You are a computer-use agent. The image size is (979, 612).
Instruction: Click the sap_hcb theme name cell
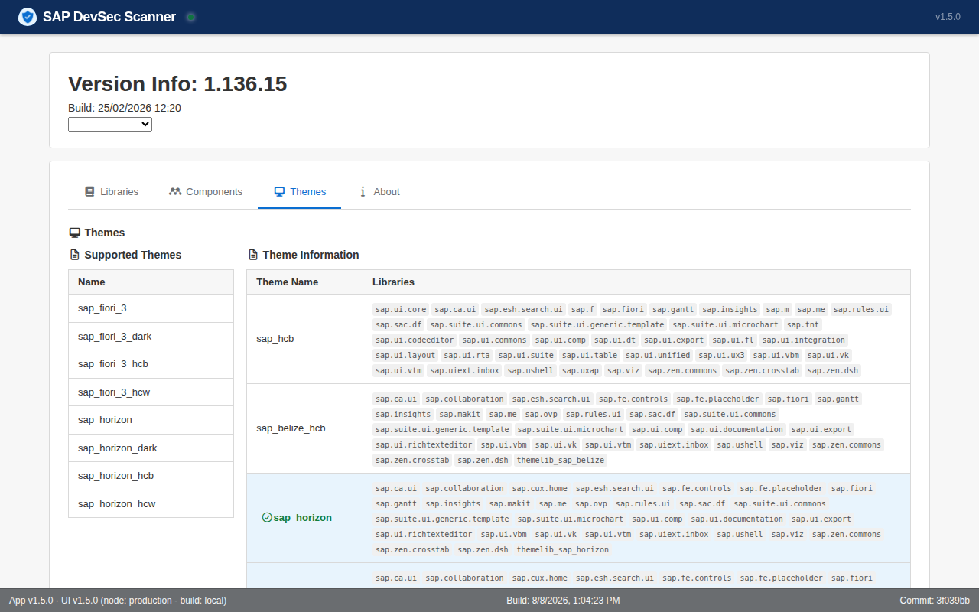click(x=304, y=339)
